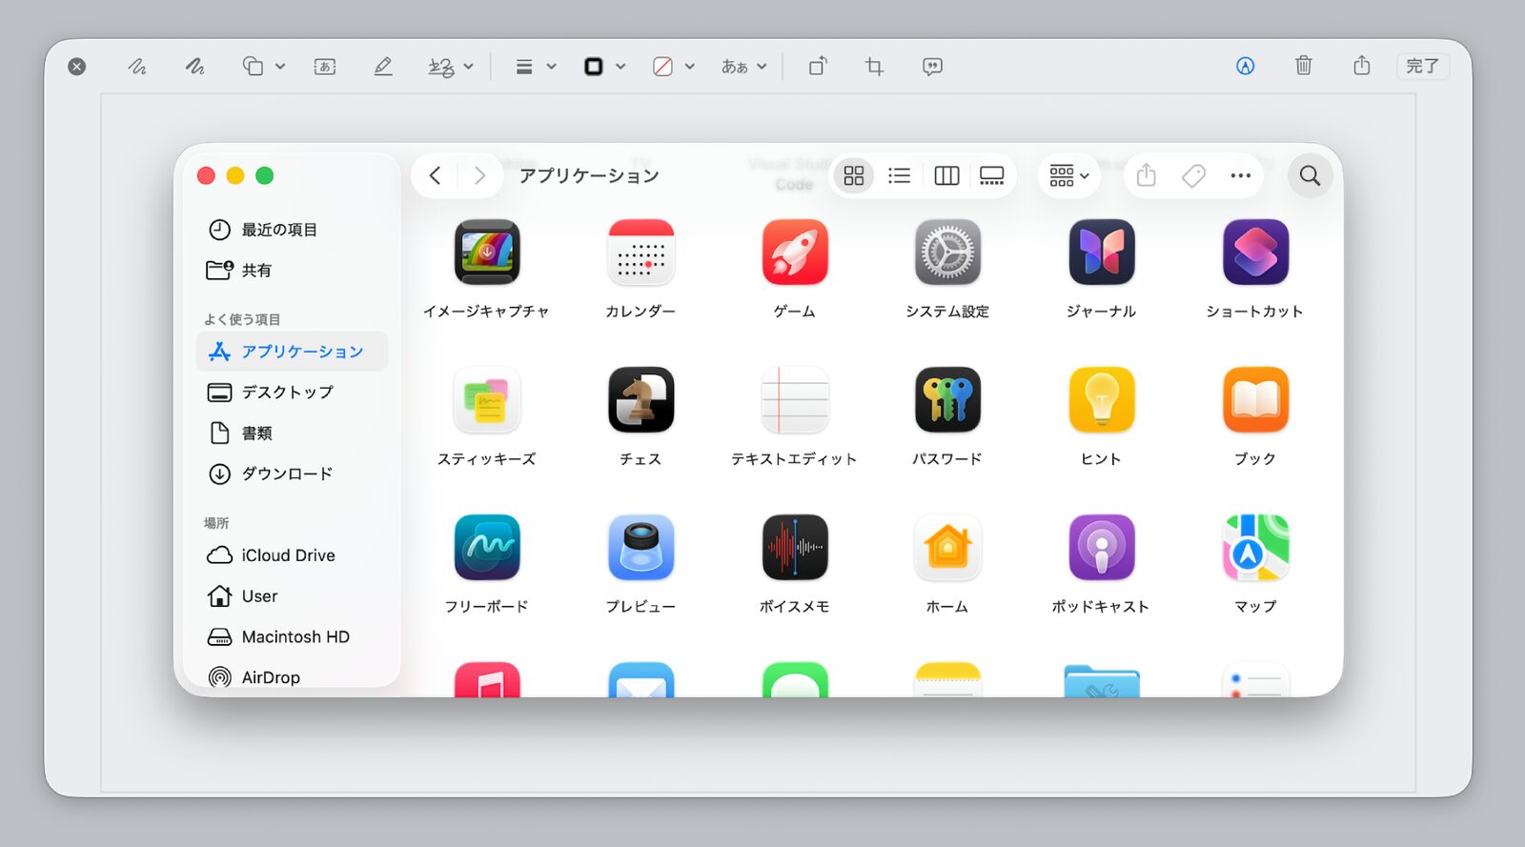The height and width of the screenshot is (847, 1525).
Task: Switch Finder to icon view
Action: [854, 175]
